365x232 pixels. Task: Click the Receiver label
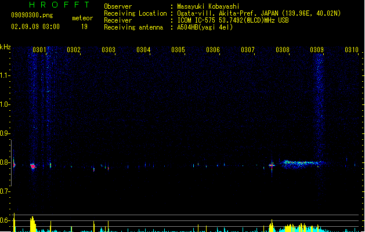118,20
